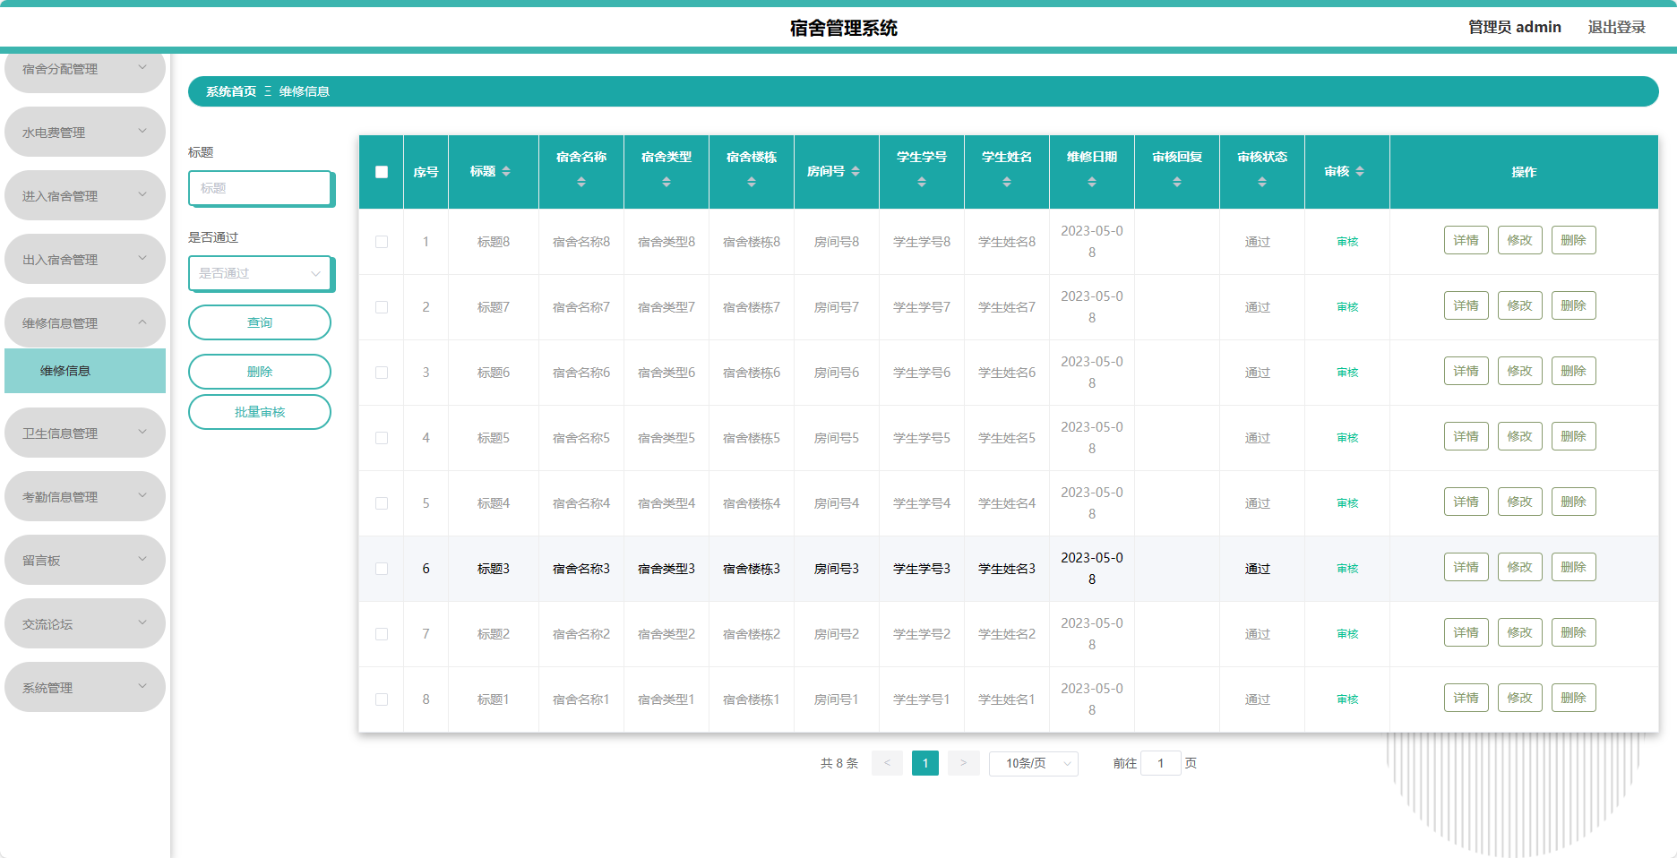Expand 卫生信息管理 sidebar menu
1677x858 pixels.
(x=85, y=433)
